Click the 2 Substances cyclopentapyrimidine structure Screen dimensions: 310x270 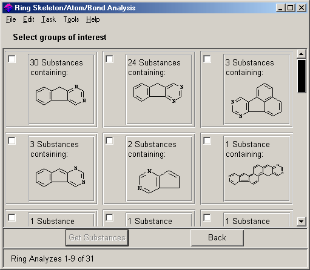click(x=158, y=181)
